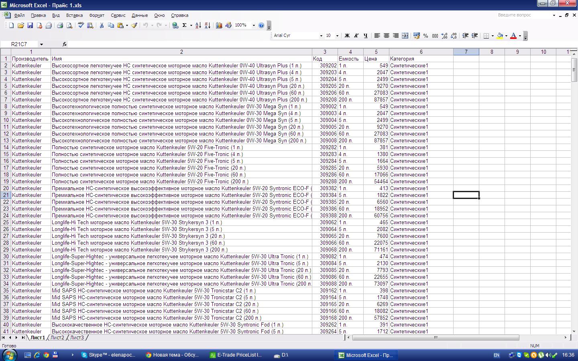Click the Increase Decimal icon
The height and width of the screenshot is (361, 578).
(444, 36)
